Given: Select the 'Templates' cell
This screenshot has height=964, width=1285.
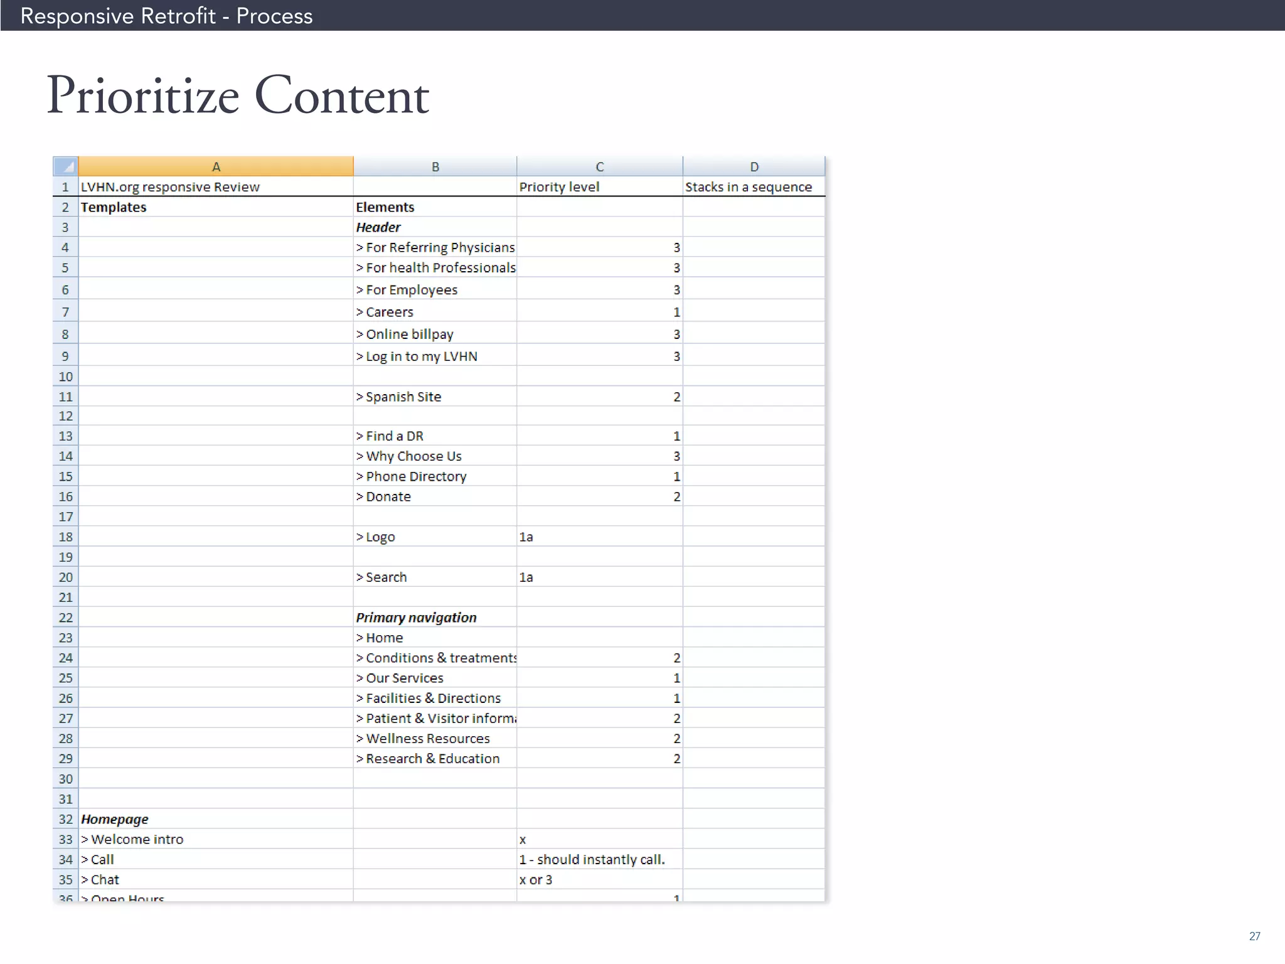Looking at the screenshot, I should 216,206.
